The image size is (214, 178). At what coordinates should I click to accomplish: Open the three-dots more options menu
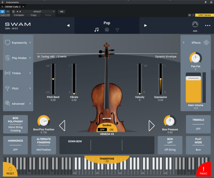pos(208,25)
